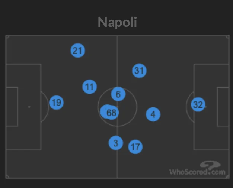The width and height of the screenshot is (233, 188).
Task: Click player marker 19 near left box
Action: 56,103
